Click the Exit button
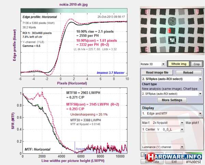Image resolution: width=205 pixels, height=165 pixels. point(174,161)
